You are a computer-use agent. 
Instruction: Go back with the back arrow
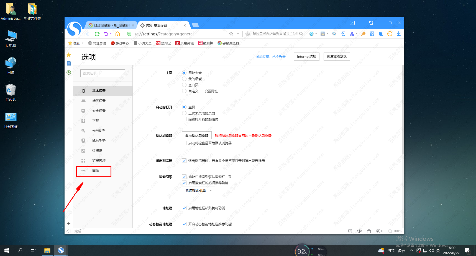click(88, 34)
